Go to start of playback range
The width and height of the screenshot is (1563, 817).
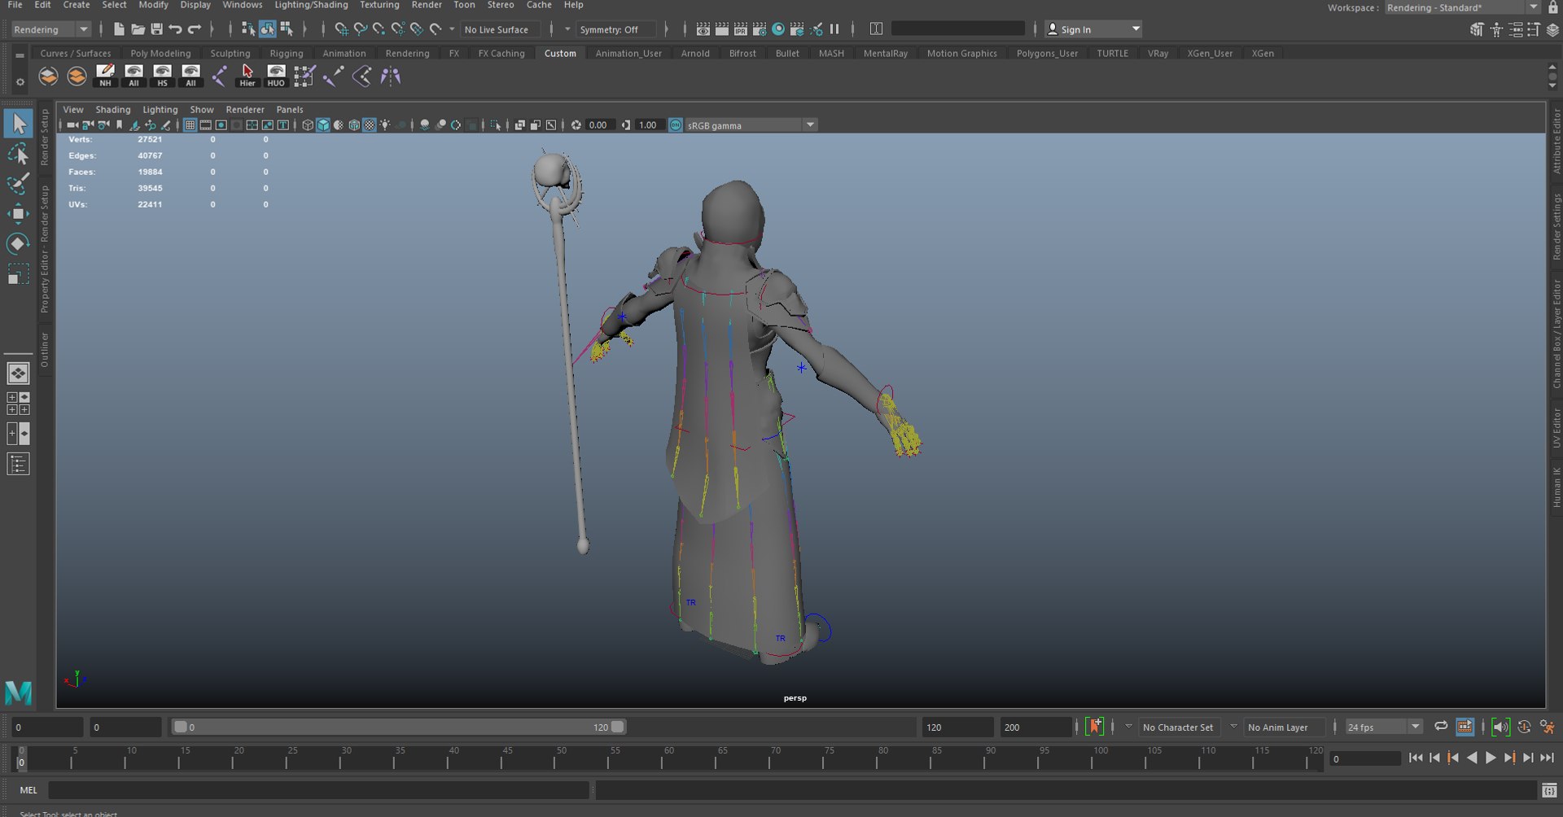coord(1416,758)
